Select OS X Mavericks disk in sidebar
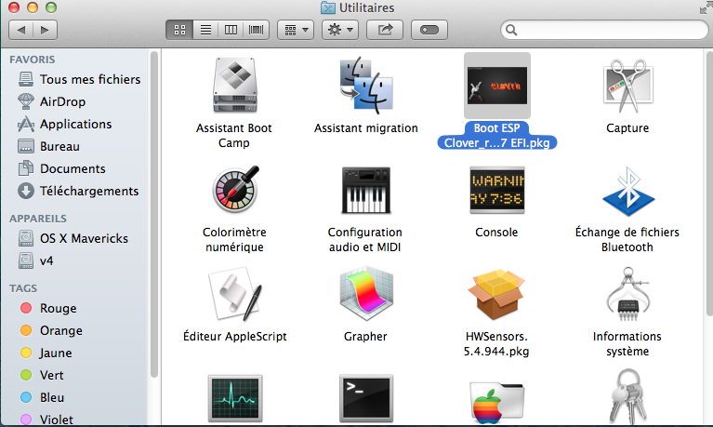The width and height of the screenshot is (713, 427). [x=73, y=238]
